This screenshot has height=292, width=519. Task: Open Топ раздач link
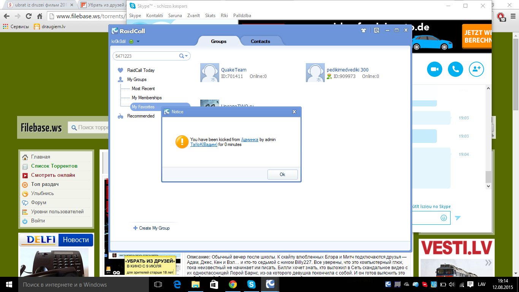(45, 184)
